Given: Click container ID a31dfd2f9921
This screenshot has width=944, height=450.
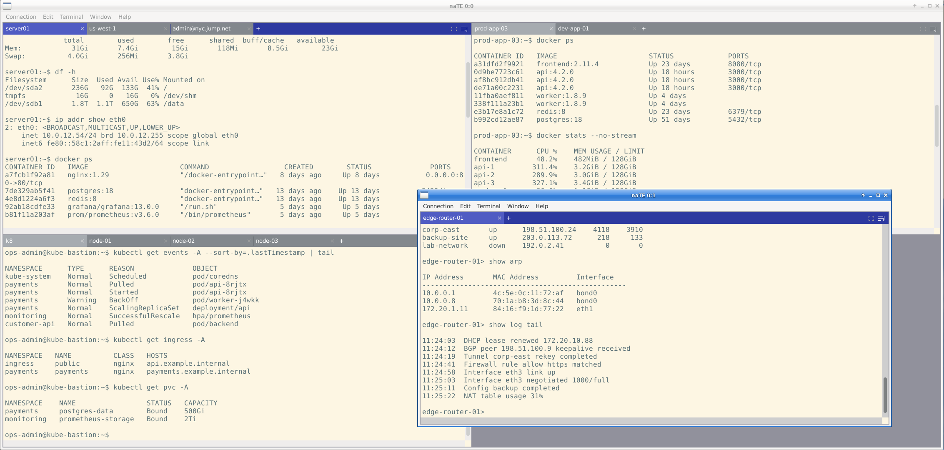Looking at the screenshot, I should click(x=498, y=64).
